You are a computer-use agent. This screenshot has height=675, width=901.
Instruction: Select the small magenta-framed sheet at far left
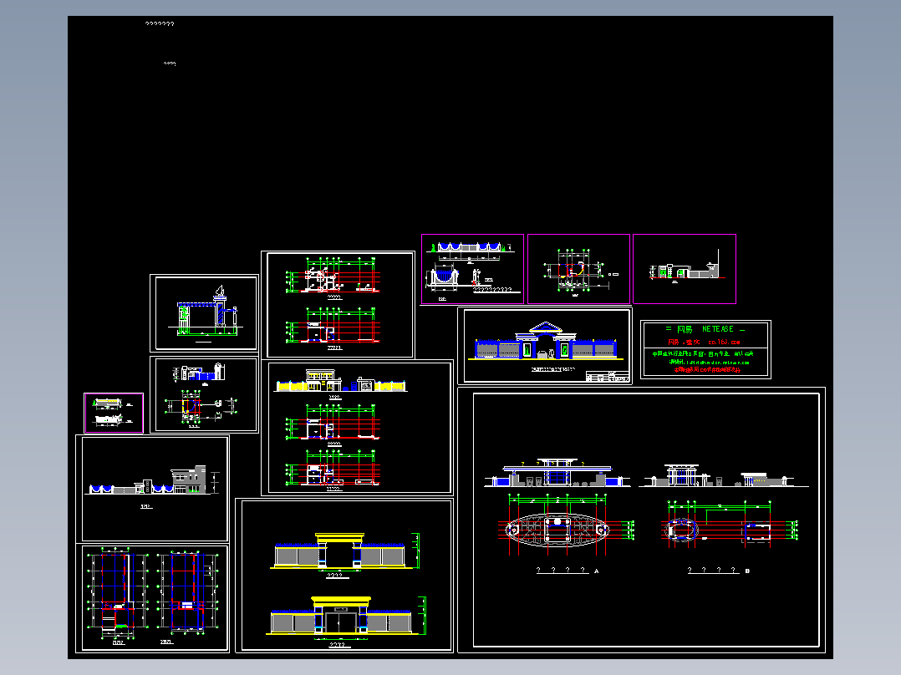[114, 413]
